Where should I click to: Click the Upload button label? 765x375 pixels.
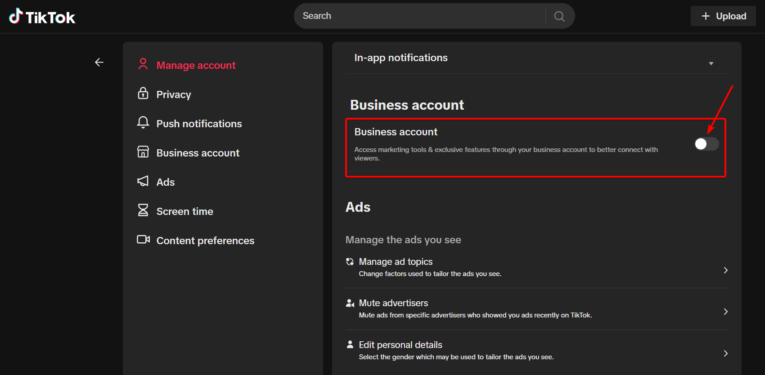(731, 16)
